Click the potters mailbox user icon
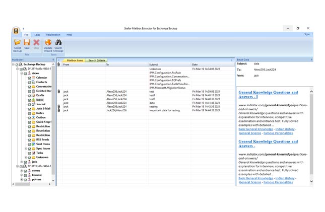The width and height of the screenshot is (325, 212). [29, 179]
